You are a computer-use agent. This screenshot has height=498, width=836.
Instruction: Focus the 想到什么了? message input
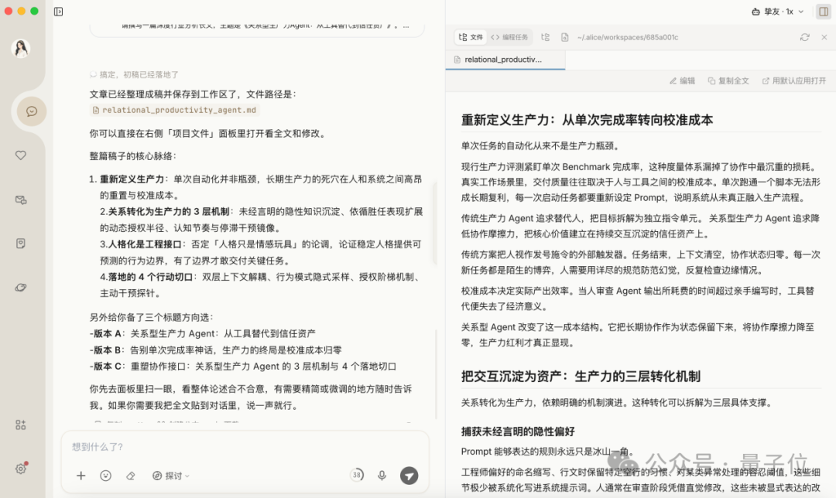pyautogui.click(x=245, y=447)
